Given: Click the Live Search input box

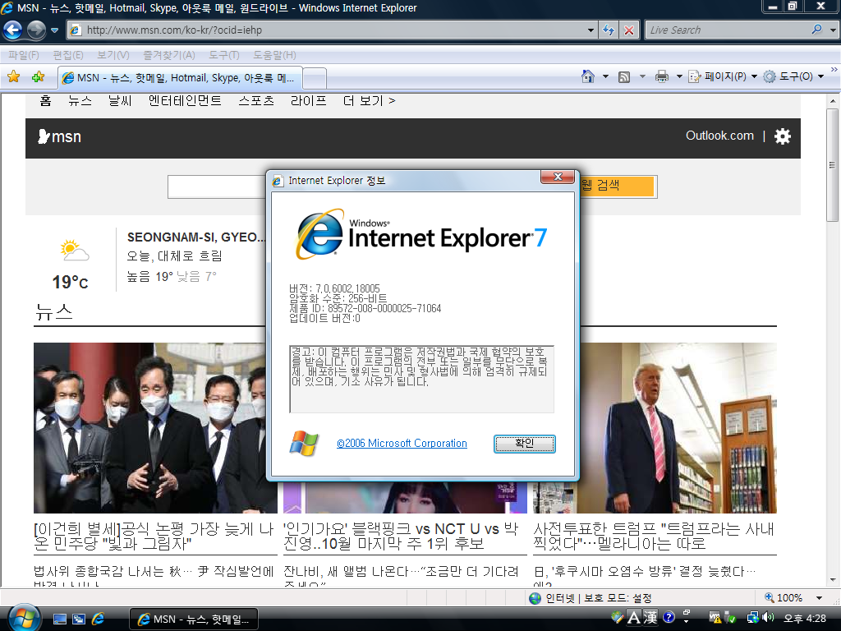Looking at the screenshot, I should click(x=727, y=30).
